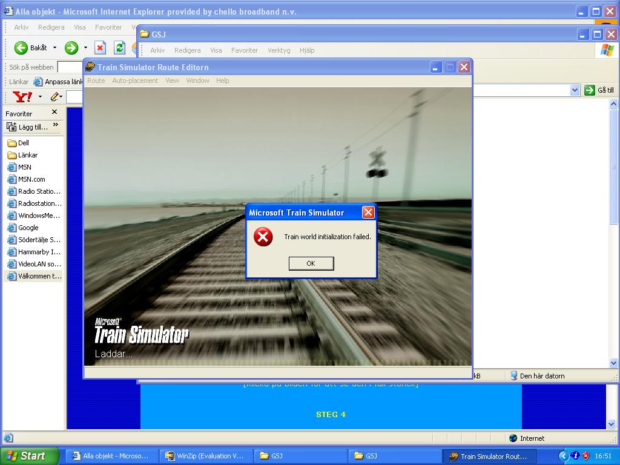This screenshot has height=465, width=620.
Task: Open the MSN favorite link
Action: [19, 167]
